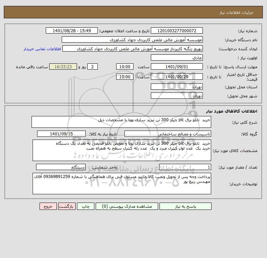Viewport: 267px width, 258px height.
Task: Click the response deadline time 10:00 field
Action: [x=125, y=67]
